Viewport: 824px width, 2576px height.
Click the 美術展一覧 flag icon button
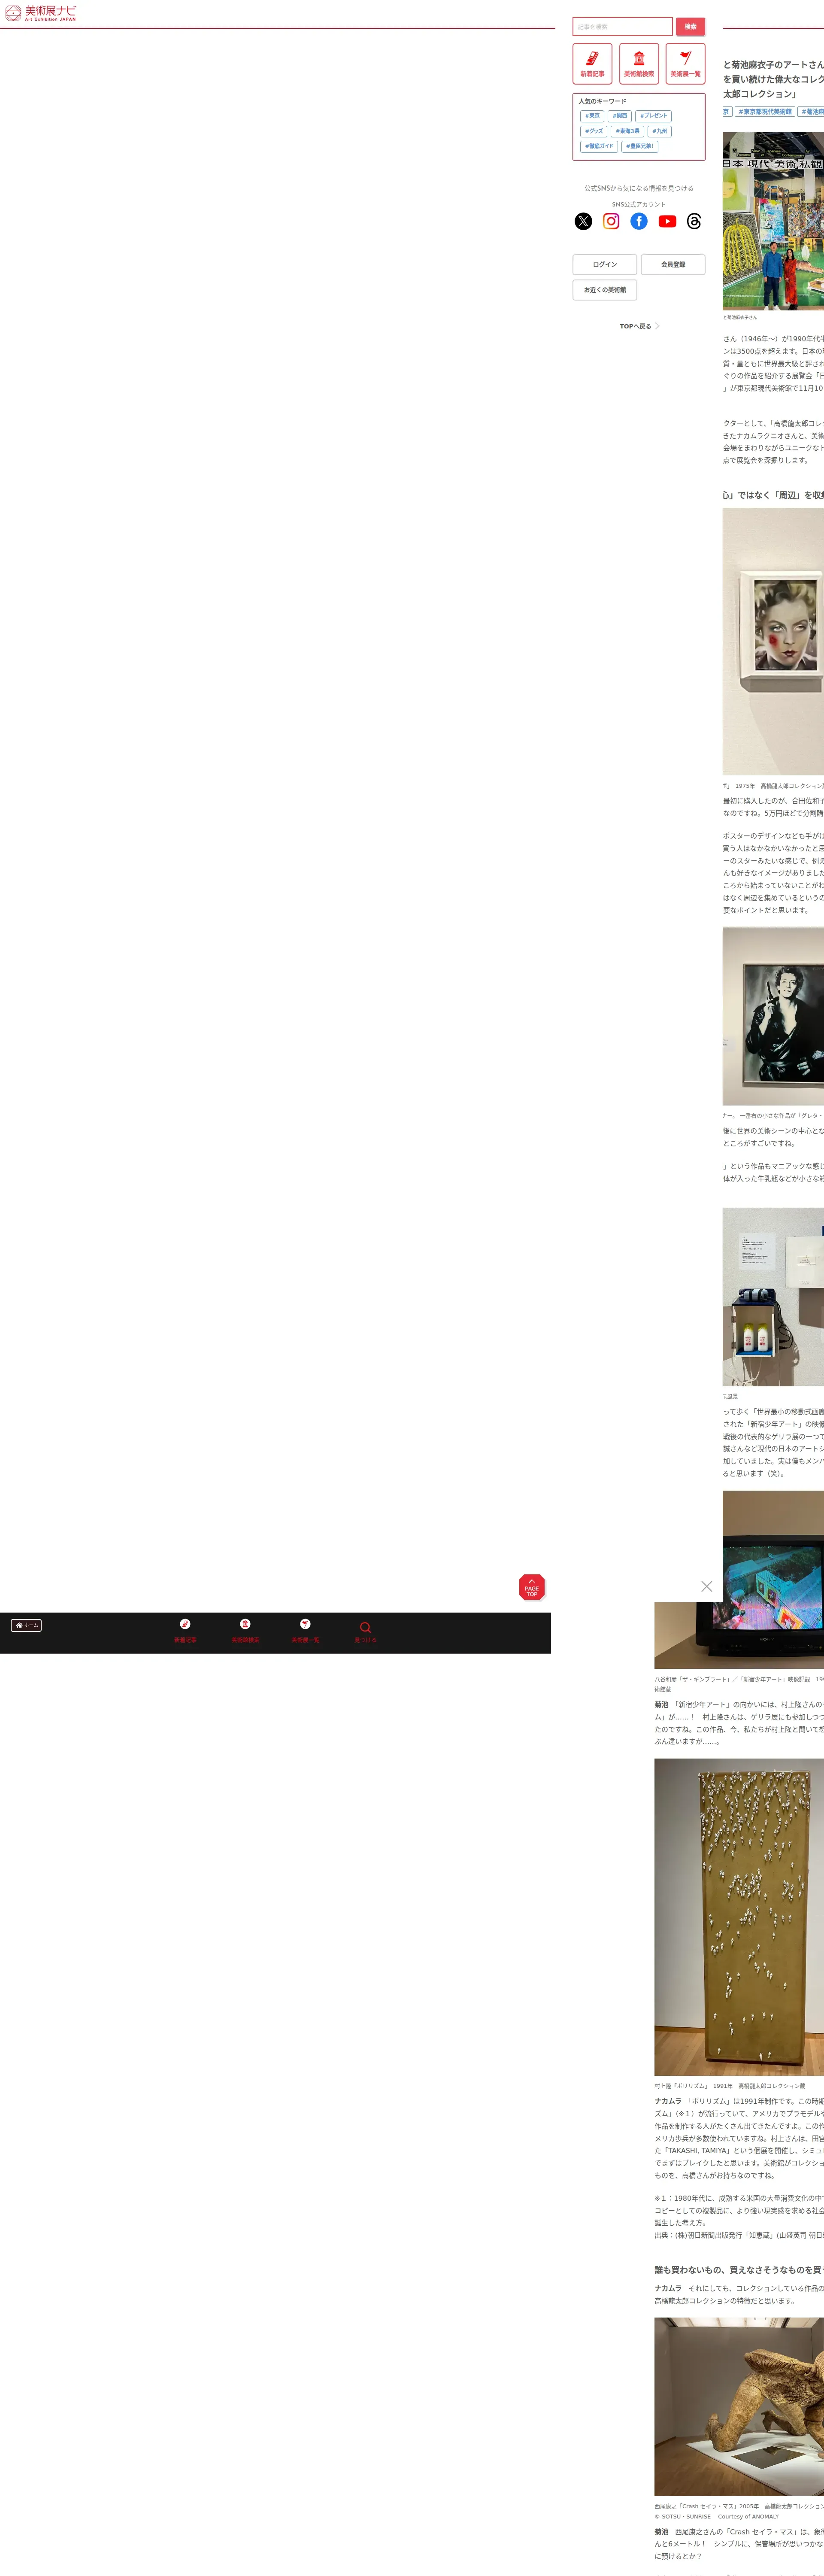685,63
